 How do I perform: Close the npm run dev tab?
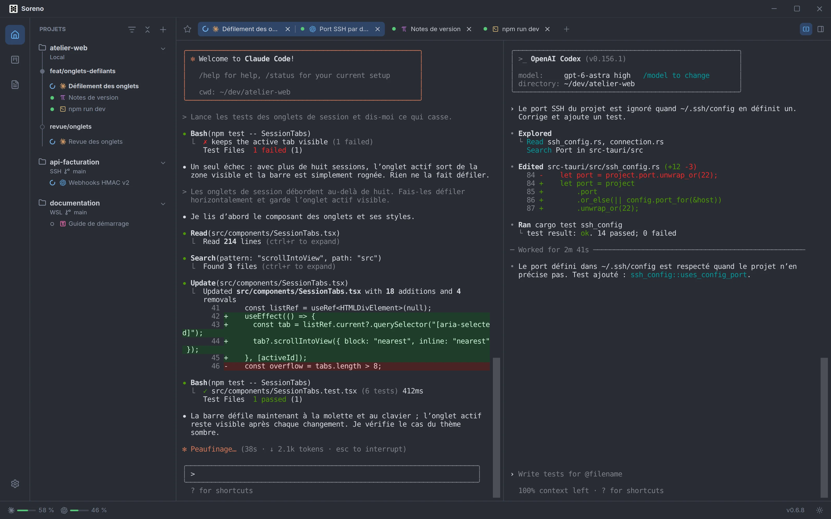pos(547,29)
